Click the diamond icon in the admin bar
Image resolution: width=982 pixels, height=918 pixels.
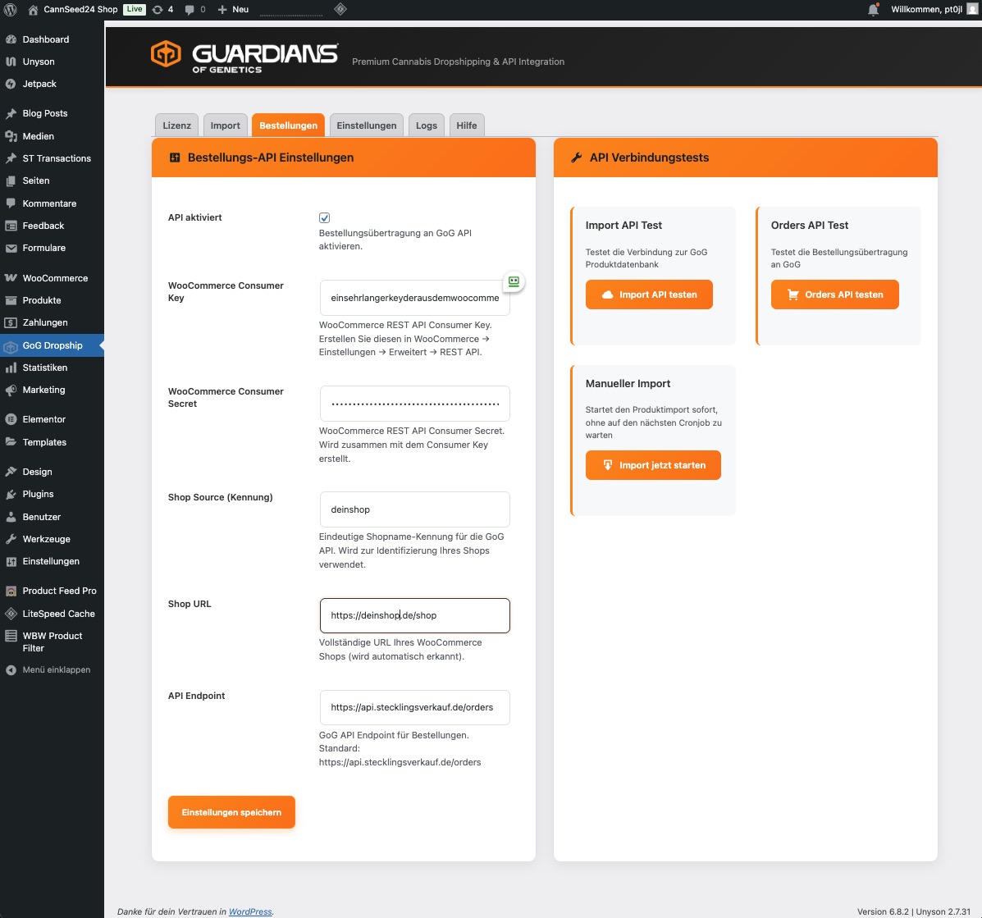click(x=340, y=10)
